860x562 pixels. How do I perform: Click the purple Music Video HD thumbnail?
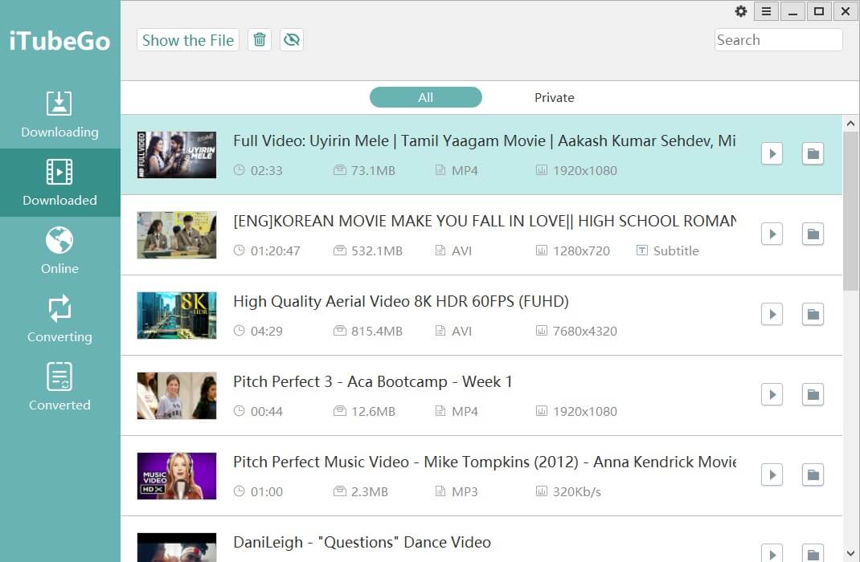pos(177,475)
